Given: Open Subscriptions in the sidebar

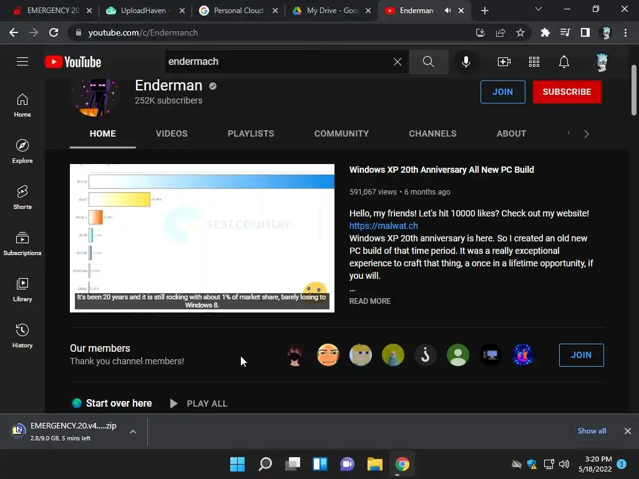Looking at the screenshot, I should (22, 244).
